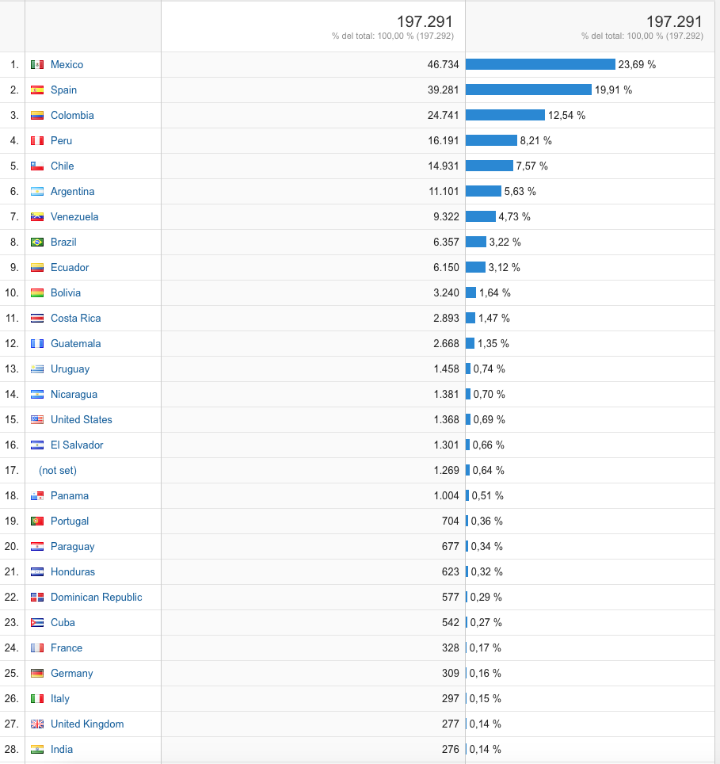This screenshot has height=764, width=720.
Task: Open the Colombia country link
Action: click(x=72, y=116)
